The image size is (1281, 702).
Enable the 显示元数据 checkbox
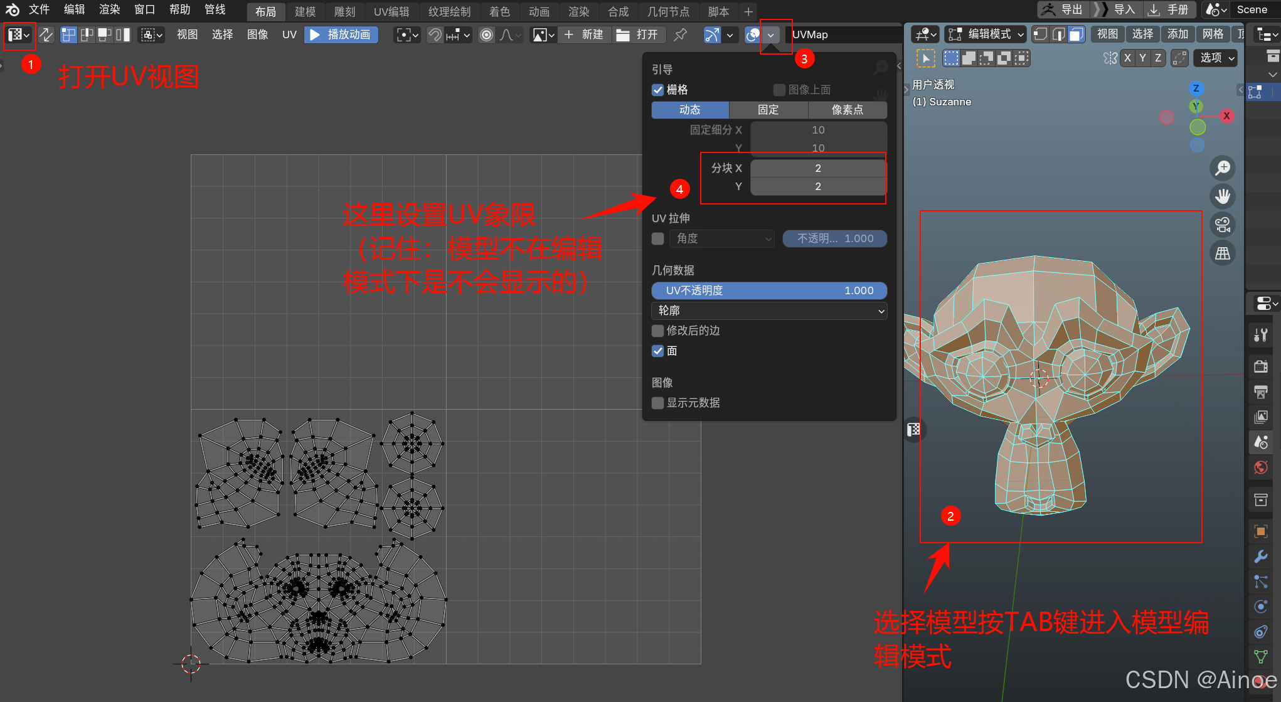coord(657,403)
